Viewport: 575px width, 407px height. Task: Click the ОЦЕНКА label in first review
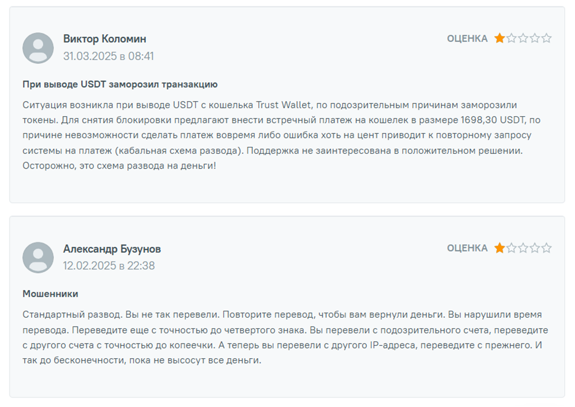click(467, 38)
